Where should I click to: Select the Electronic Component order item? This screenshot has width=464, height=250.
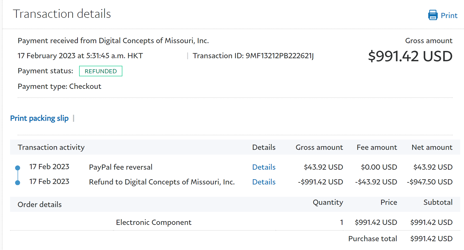153,222
